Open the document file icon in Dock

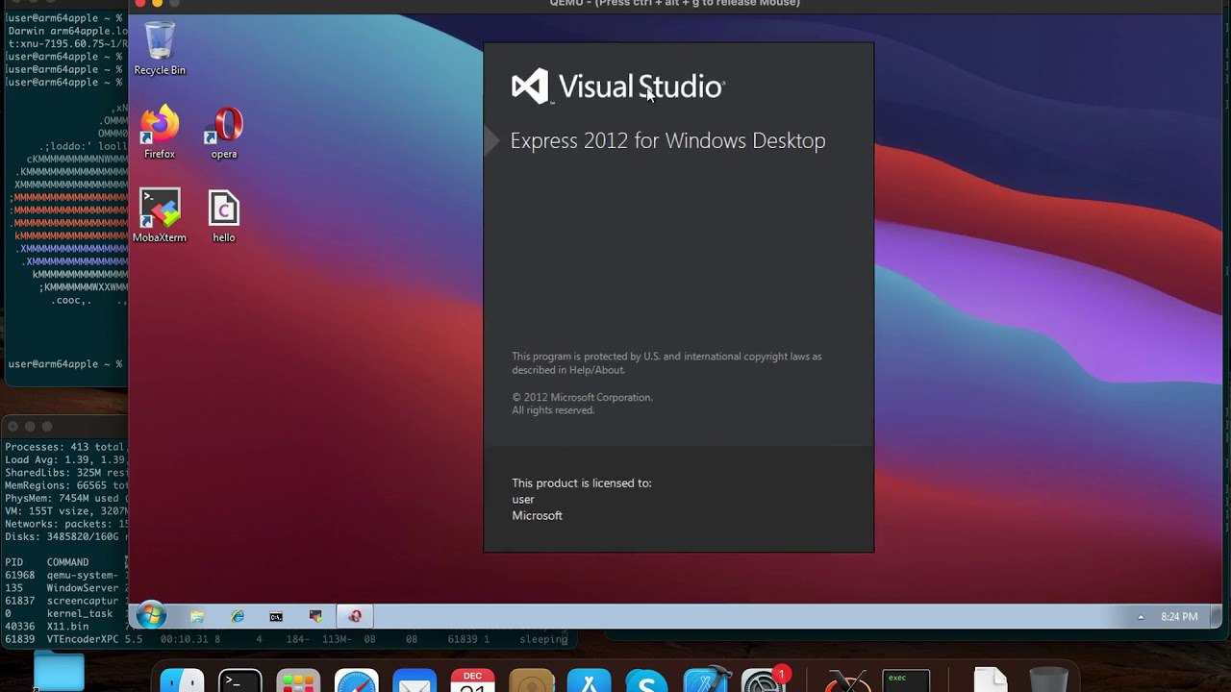click(991, 680)
